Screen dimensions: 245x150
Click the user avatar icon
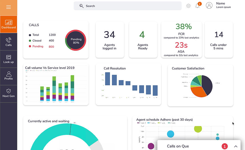pyautogui.click(x=209, y=5)
